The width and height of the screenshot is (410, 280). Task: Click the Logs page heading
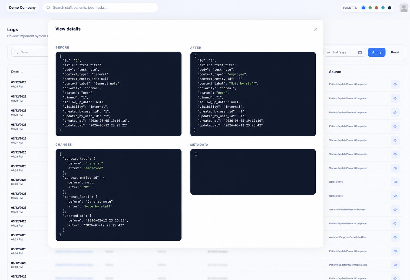(13, 29)
